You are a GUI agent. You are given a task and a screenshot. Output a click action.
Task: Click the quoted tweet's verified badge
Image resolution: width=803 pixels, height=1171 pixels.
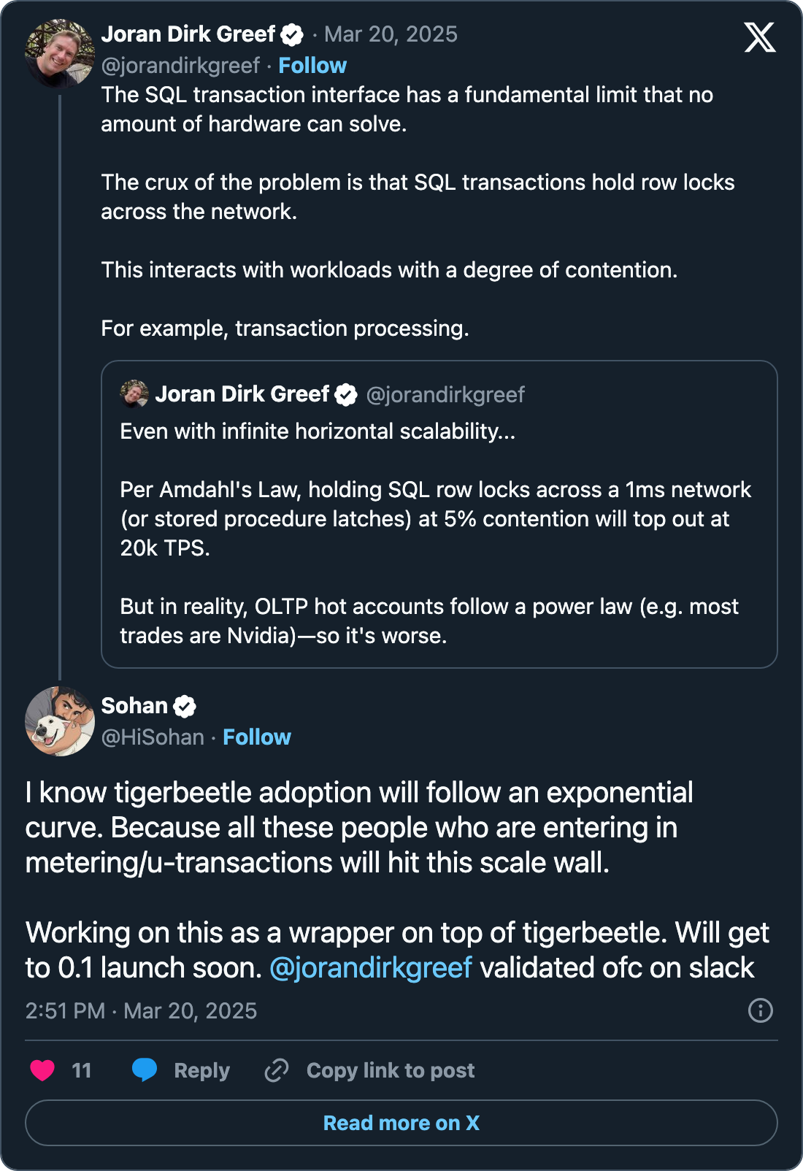point(346,395)
